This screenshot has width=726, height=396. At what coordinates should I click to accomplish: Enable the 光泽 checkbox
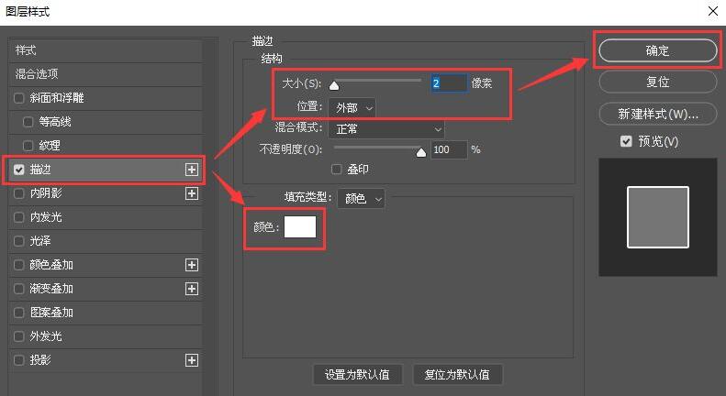point(19,241)
